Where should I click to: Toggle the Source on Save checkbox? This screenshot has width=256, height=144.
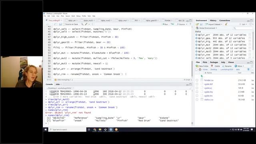point(64,24)
